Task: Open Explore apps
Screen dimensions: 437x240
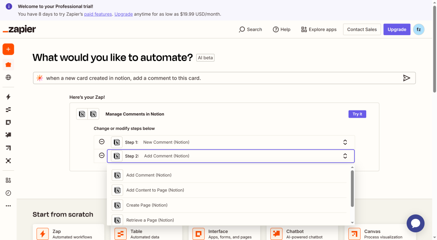Action: [x=319, y=30]
